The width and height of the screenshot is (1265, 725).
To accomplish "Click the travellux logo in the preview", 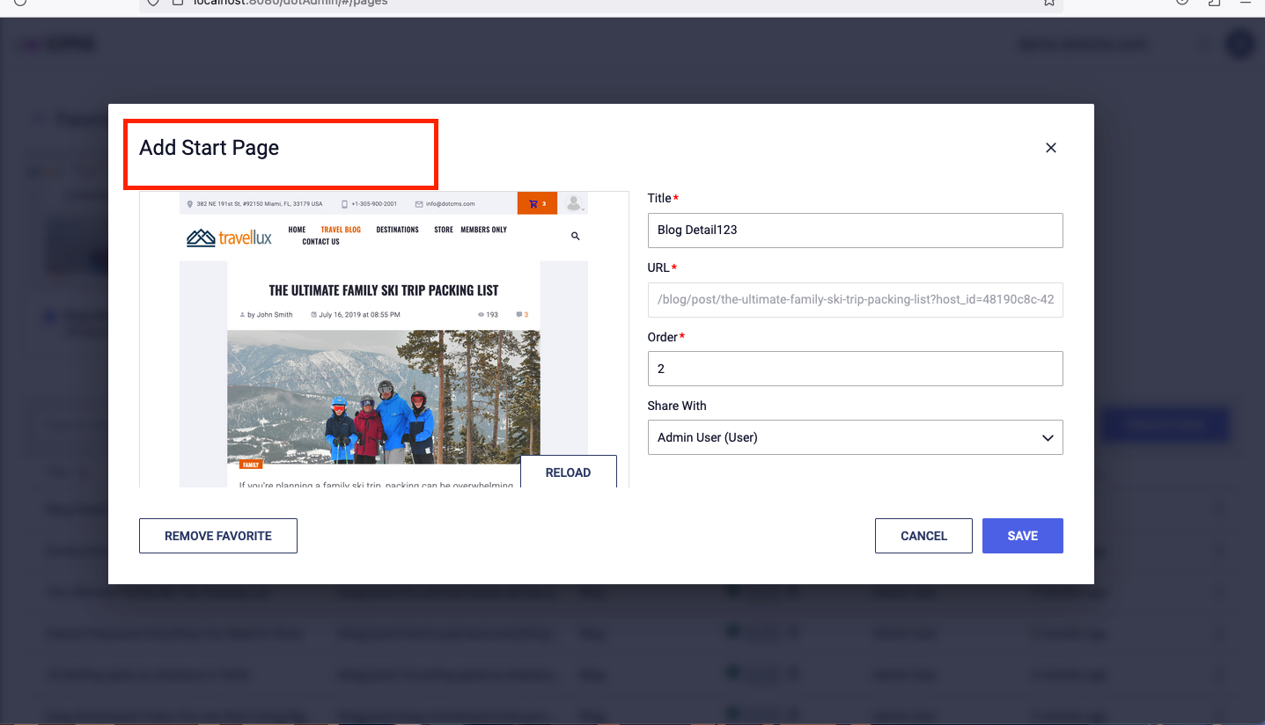I will pos(227,236).
